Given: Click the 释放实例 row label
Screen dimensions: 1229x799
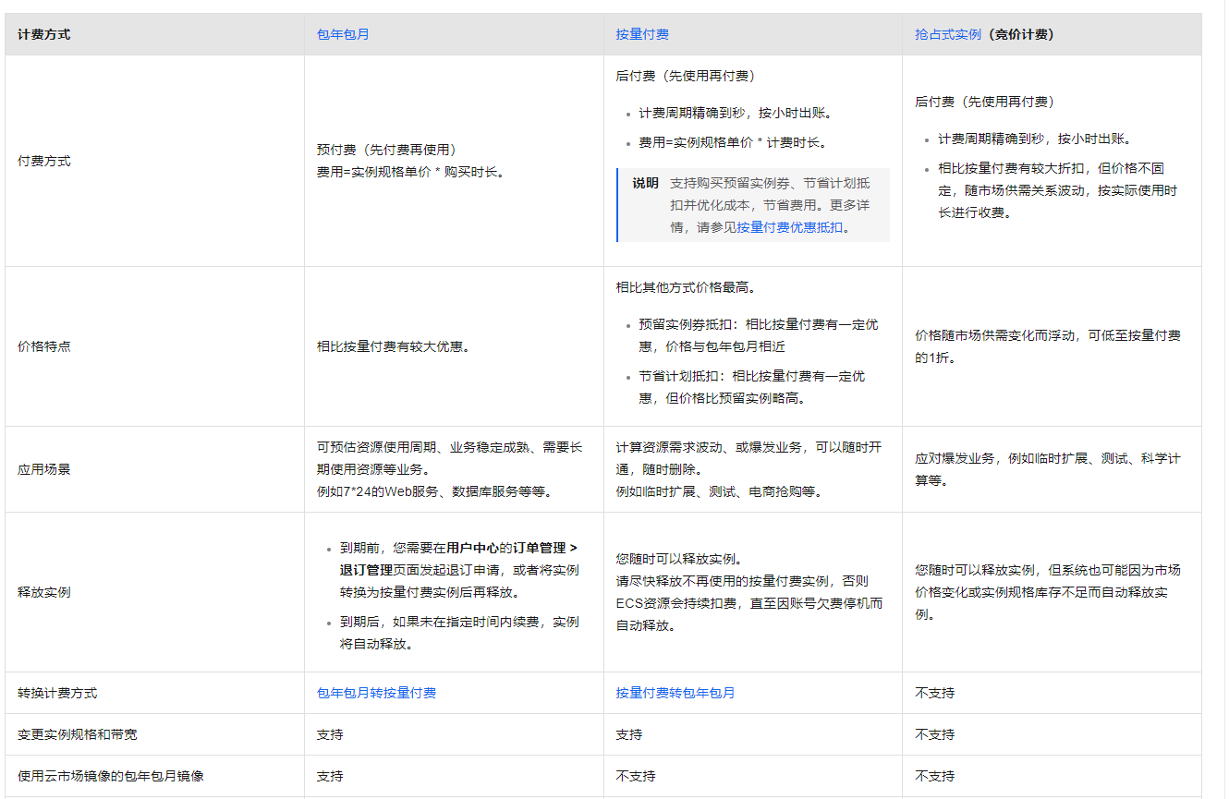Looking at the screenshot, I should 44,592.
